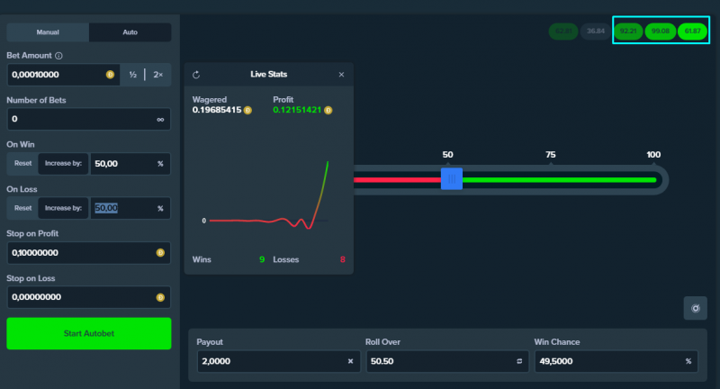Image resolution: width=720 pixels, height=389 pixels.
Task: Click the coin icon in the Stop on Profit field
Action: [x=160, y=253]
